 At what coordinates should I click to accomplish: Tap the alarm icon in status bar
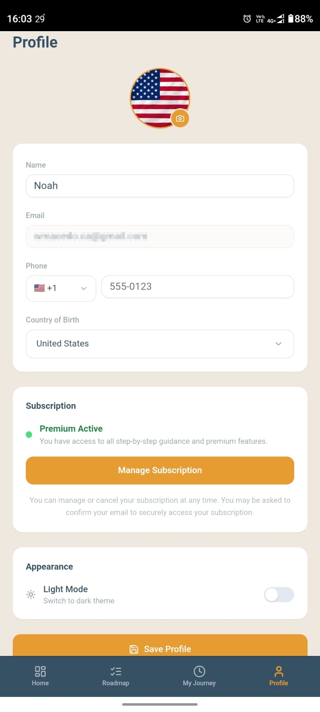[x=247, y=19]
